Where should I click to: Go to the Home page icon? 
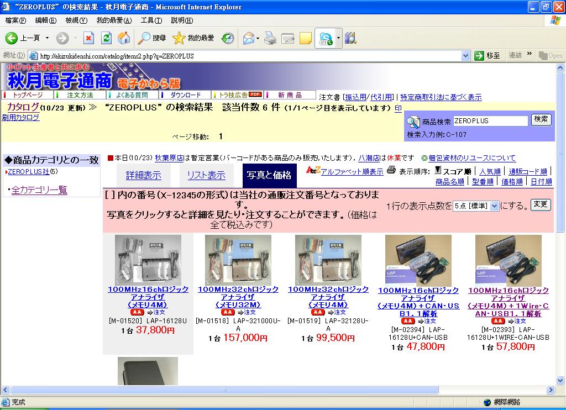pos(124,38)
